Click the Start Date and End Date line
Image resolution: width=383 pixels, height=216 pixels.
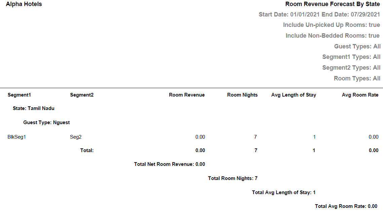[319, 14]
